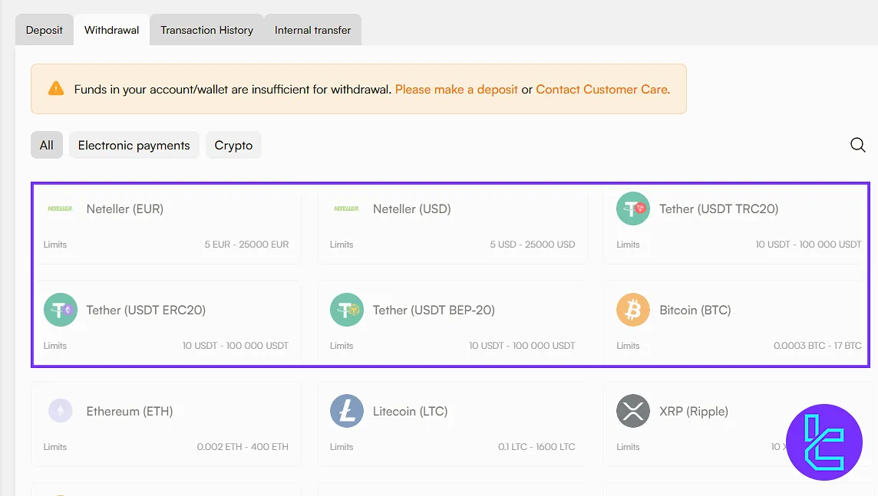
Task: Click the search magnifier icon
Action: pos(858,145)
